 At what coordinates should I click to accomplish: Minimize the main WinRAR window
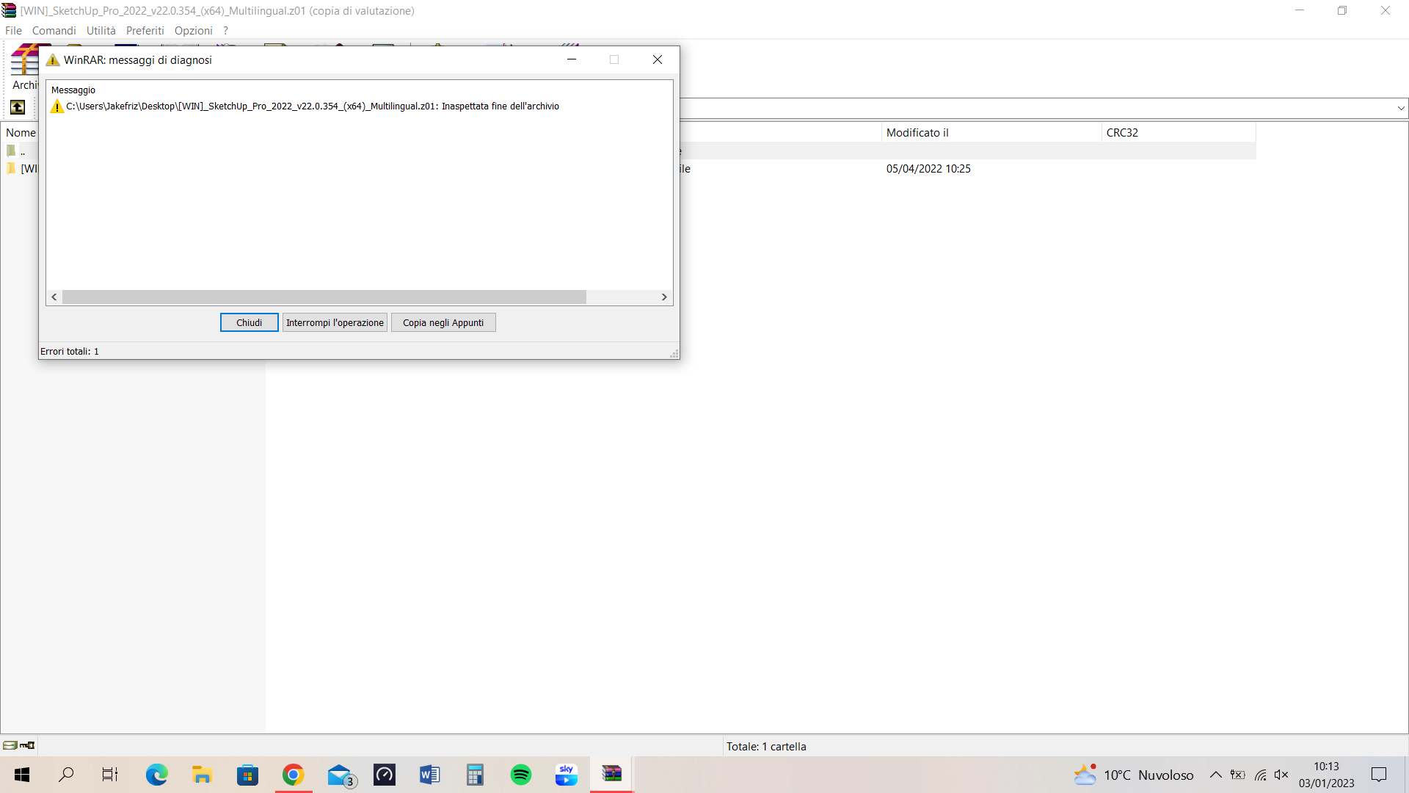coord(1300,10)
